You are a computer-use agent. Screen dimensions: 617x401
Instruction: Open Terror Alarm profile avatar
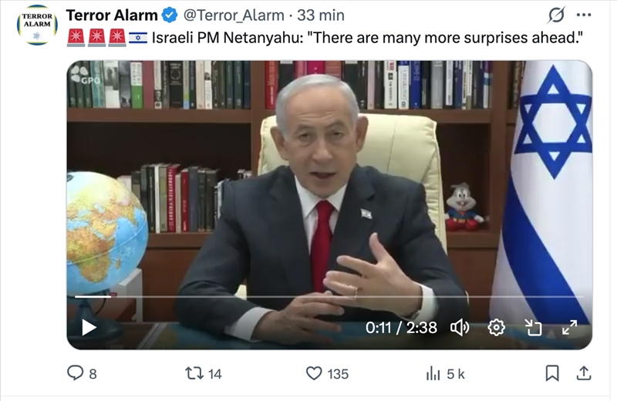coord(37,25)
